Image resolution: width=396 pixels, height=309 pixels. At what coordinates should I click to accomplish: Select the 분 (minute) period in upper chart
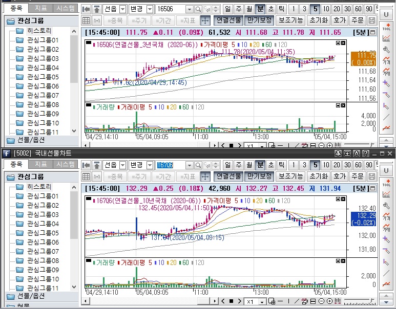260,9
